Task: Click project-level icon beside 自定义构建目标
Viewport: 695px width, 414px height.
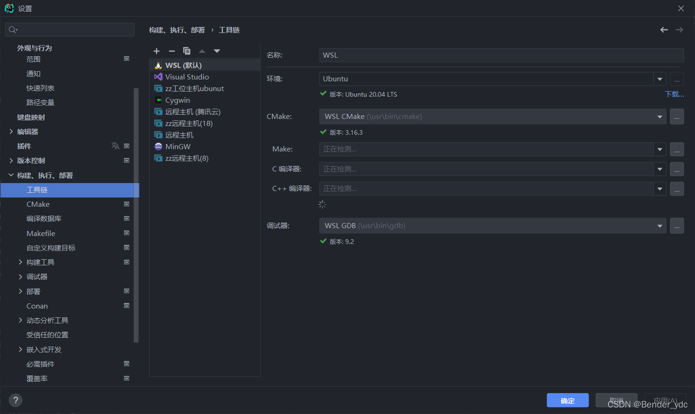Action: click(126, 248)
